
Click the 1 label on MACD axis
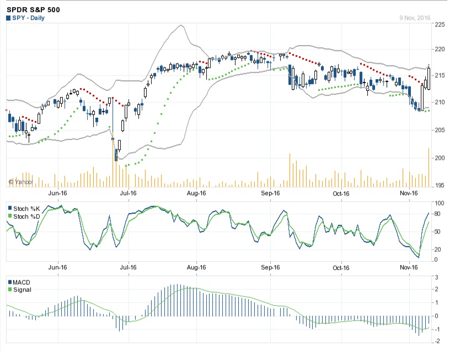point(437,302)
